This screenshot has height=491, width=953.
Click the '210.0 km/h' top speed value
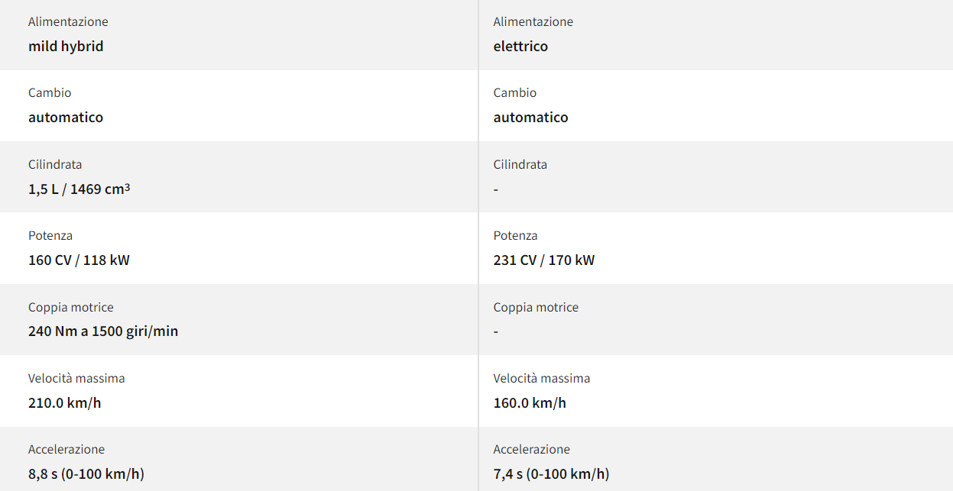tap(65, 402)
